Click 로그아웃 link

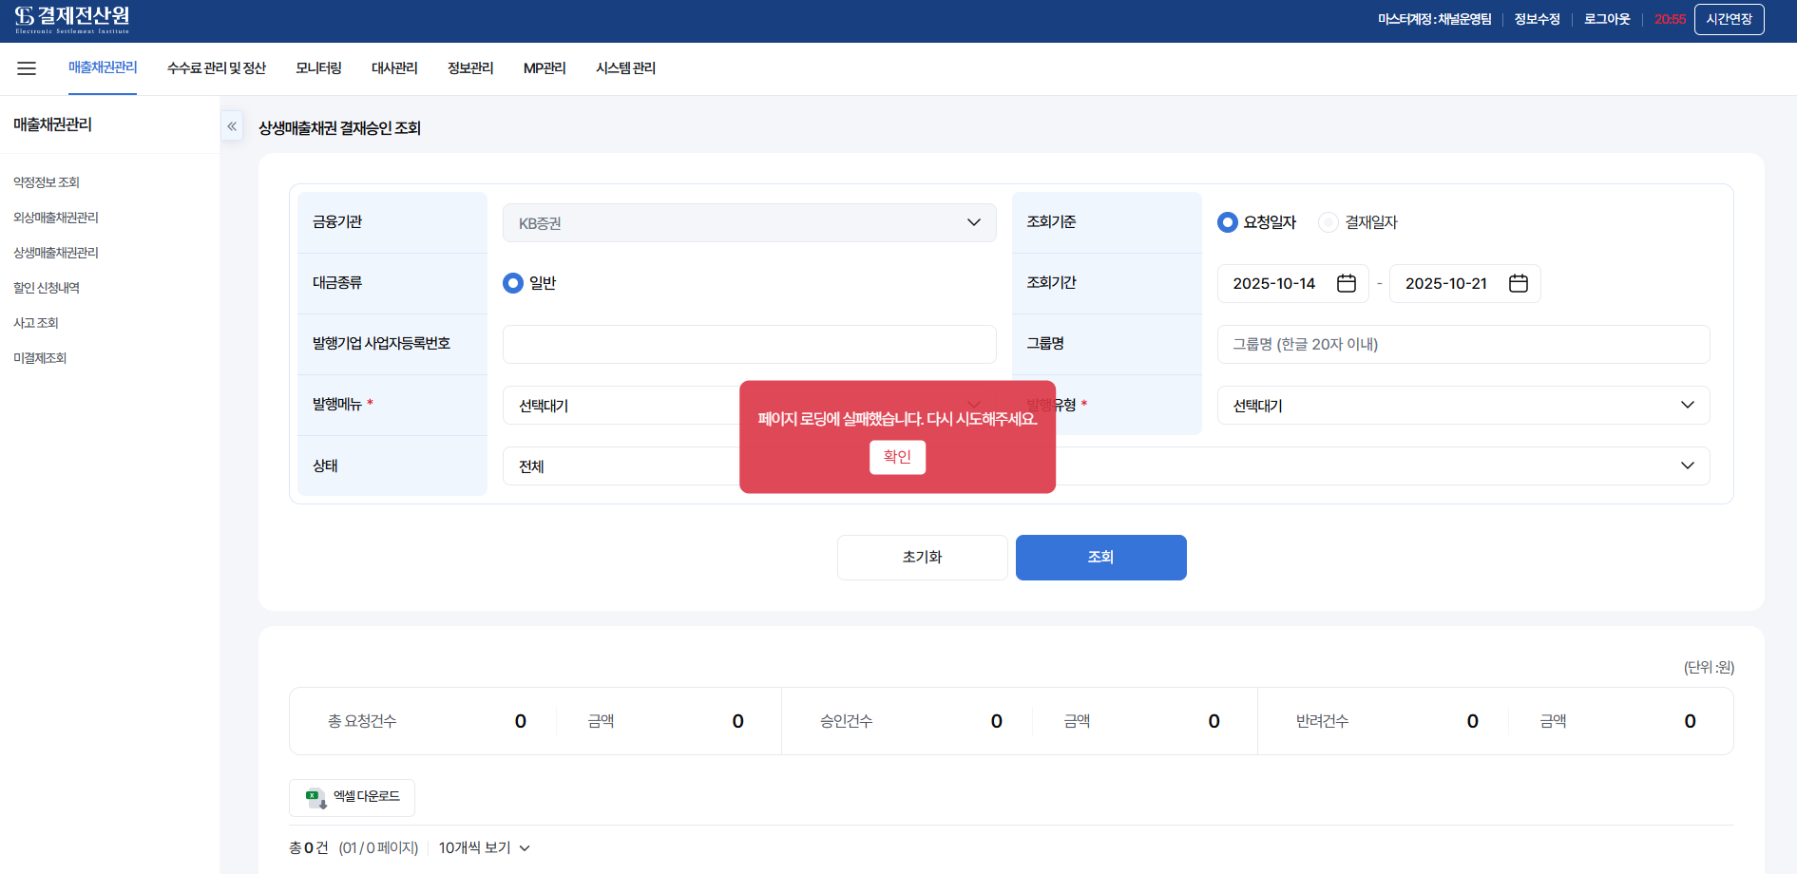pos(1607,19)
